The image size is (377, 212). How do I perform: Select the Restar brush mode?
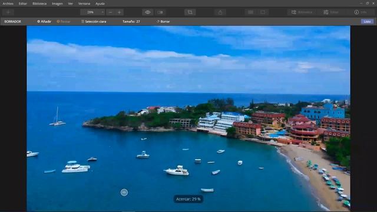(64, 22)
